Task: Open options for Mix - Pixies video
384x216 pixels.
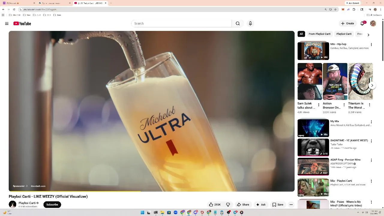Action: pyautogui.click(x=371, y=202)
